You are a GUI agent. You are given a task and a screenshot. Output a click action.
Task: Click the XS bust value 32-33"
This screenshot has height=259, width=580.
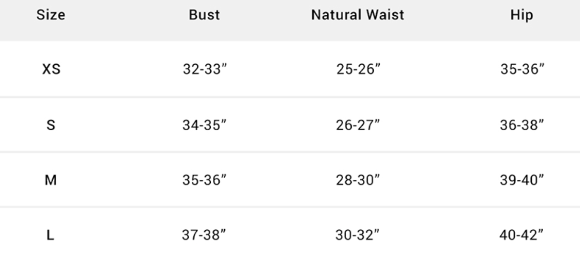(x=204, y=70)
